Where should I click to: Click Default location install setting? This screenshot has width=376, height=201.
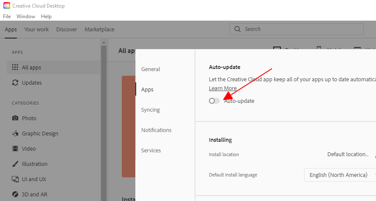click(348, 154)
